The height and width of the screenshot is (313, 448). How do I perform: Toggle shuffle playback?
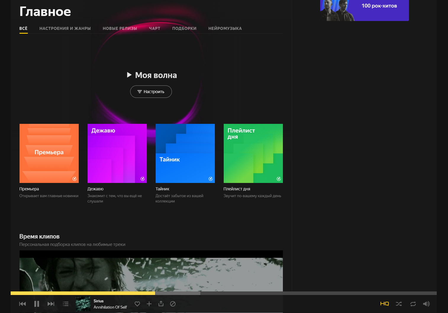[x=399, y=304]
